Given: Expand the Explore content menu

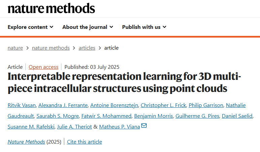Looking at the screenshot, I should pyautogui.click(x=31, y=27).
